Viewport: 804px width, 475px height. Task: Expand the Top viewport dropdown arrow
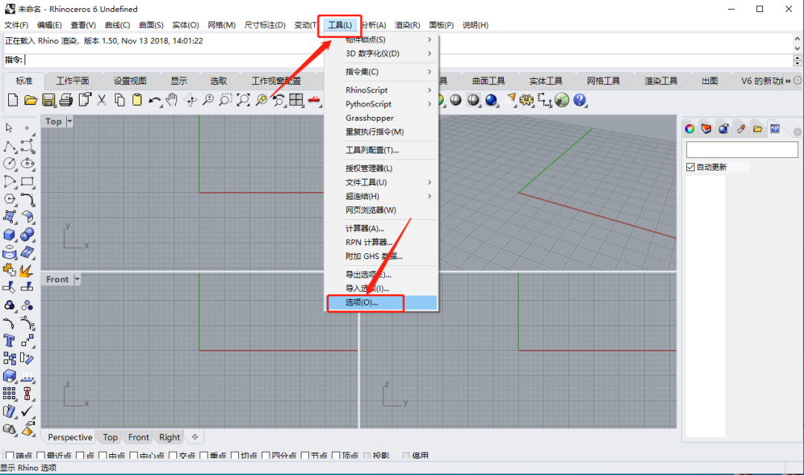coord(69,121)
